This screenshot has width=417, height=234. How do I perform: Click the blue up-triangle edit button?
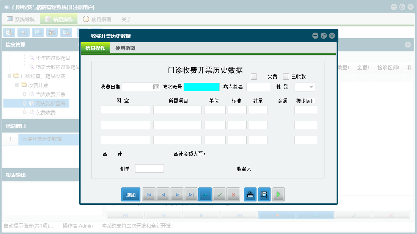[x=205, y=195]
